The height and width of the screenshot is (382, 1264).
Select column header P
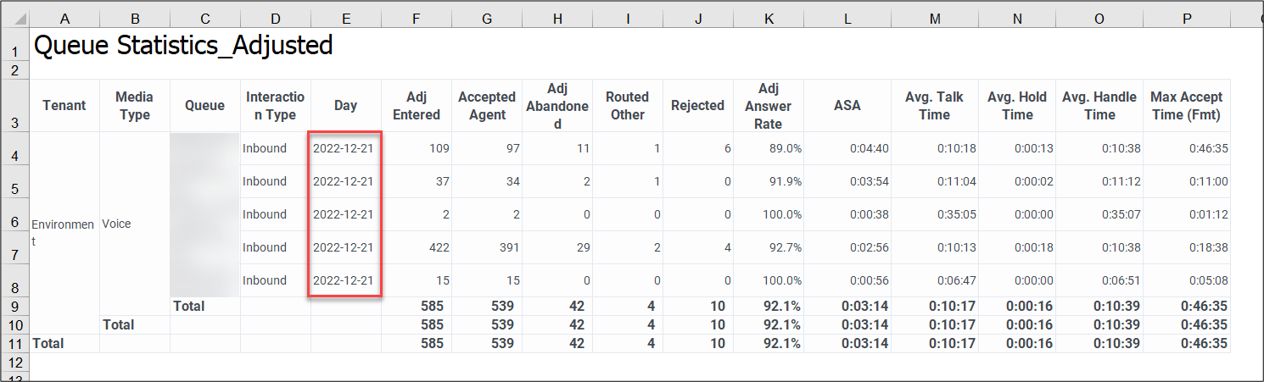tap(1185, 18)
